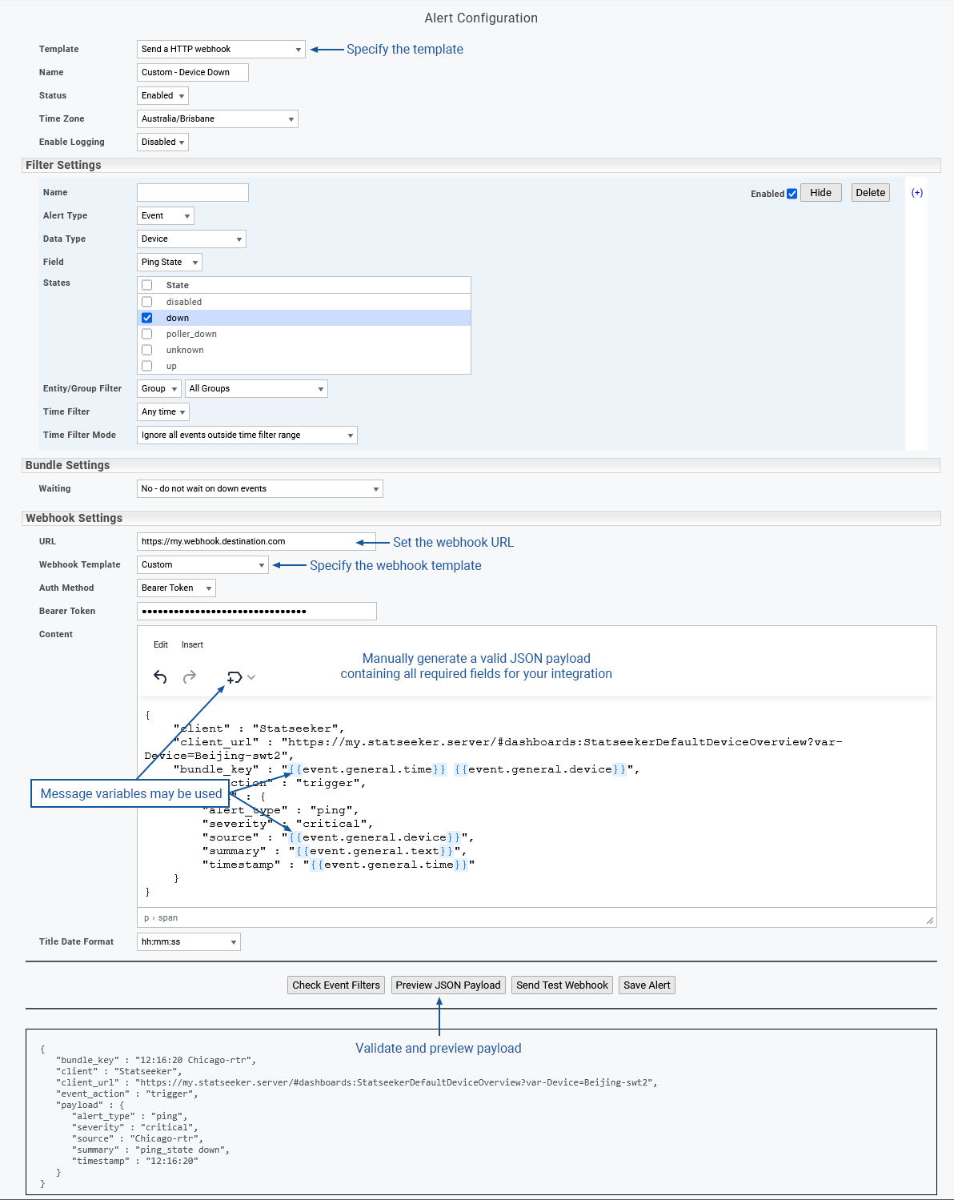Toggle the filter Enabled checkbox
The image size is (954, 1200).
point(792,194)
